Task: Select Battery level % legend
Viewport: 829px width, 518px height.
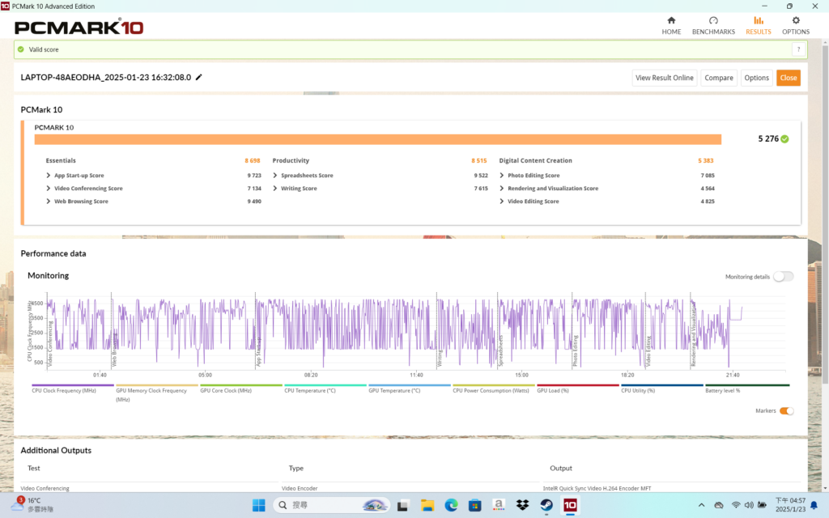Action: (x=747, y=388)
